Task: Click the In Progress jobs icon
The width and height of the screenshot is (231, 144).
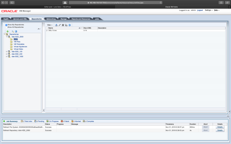Action: (47, 121)
